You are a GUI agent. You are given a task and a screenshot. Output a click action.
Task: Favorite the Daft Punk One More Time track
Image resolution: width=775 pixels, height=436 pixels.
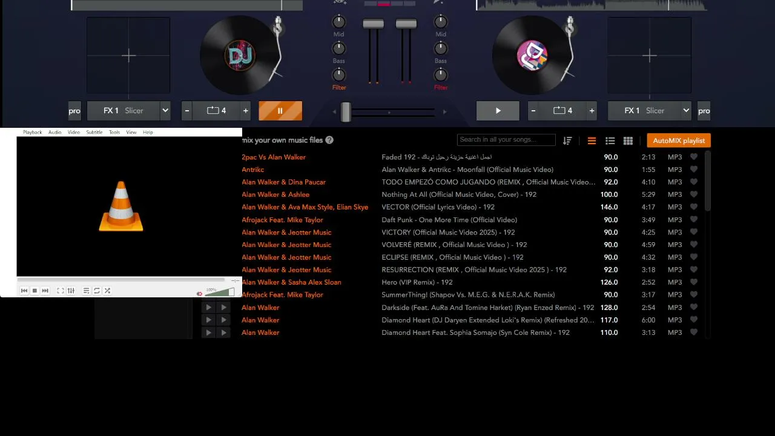pyautogui.click(x=694, y=220)
